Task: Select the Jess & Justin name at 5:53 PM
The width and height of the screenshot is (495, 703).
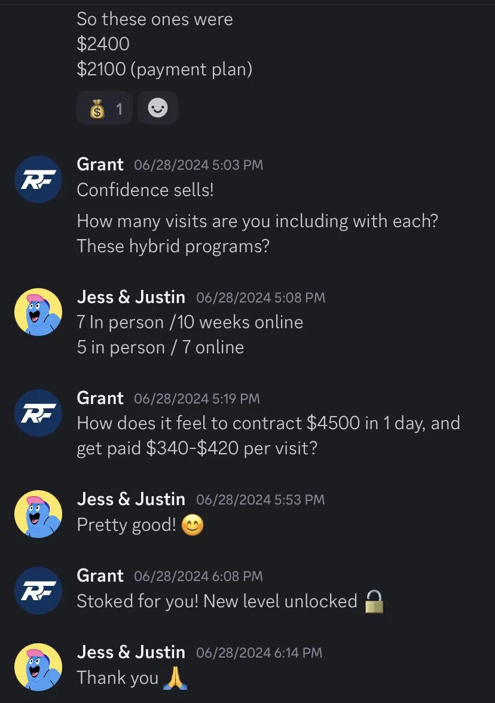Action: 131,499
